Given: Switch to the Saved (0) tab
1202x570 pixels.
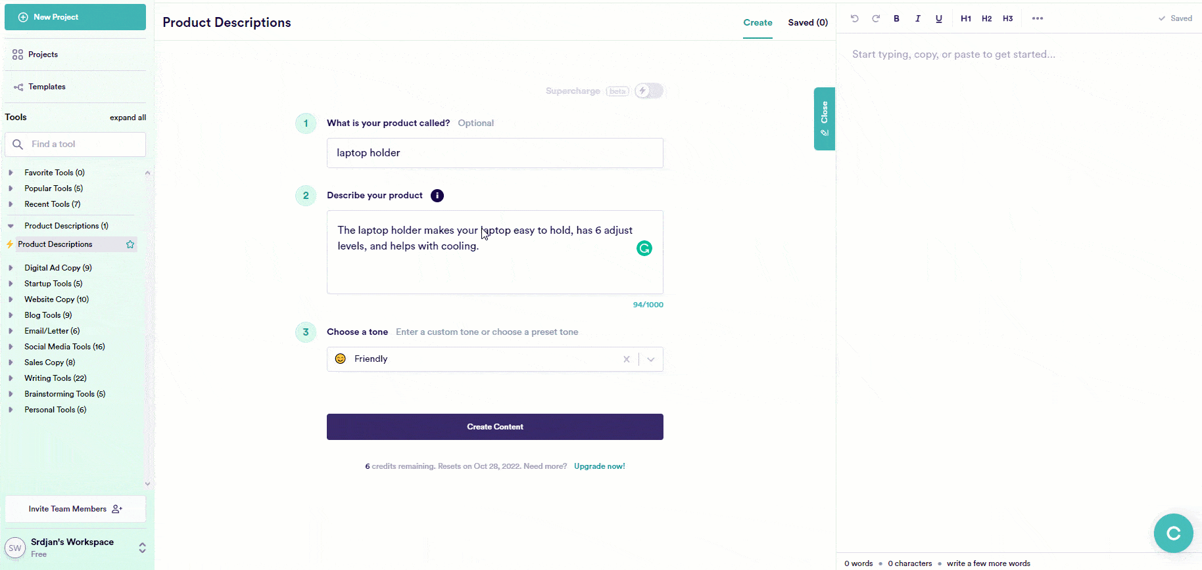Looking at the screenshot, I should pos(807,22).
